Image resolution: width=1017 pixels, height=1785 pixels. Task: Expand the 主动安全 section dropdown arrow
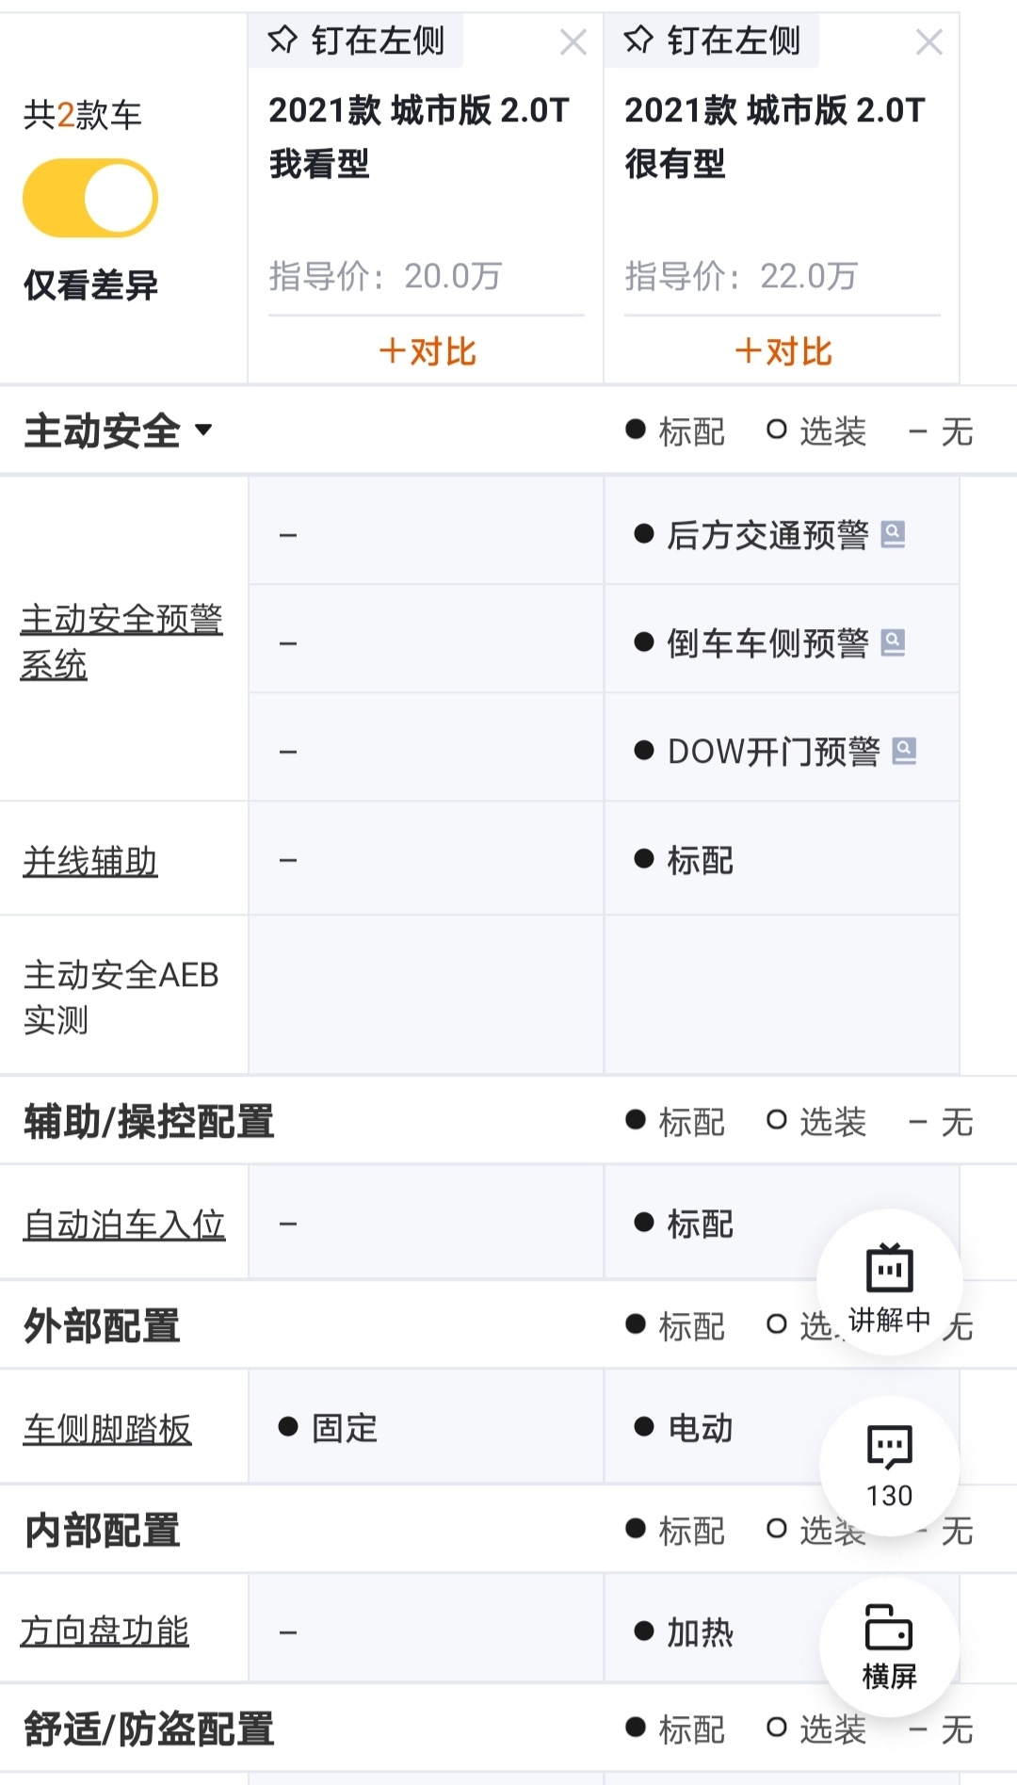click(x=203, y=430)
